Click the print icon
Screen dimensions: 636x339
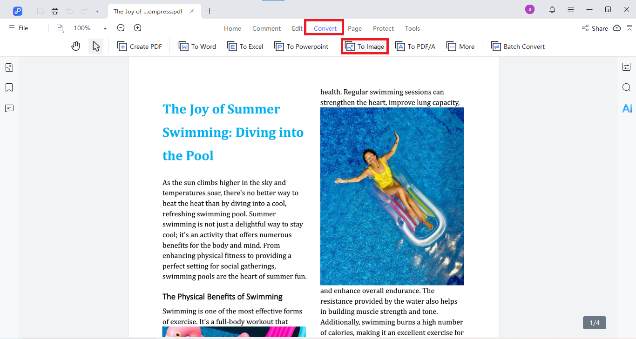(55, 11)
